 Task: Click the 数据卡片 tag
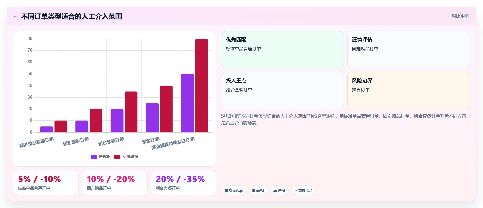(x=304, y=190)
